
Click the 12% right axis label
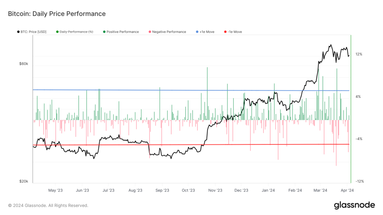[359, 54]
